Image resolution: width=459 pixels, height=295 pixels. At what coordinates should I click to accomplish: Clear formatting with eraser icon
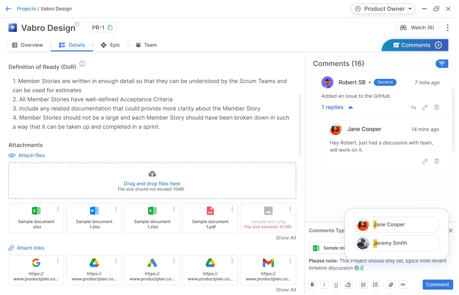coord(348,285)
